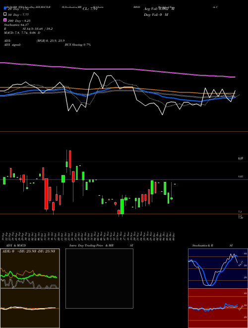Click the 'CL: 7.91' closing price label
The height and width of the screenshot is (328, 248).
[90, 9]
